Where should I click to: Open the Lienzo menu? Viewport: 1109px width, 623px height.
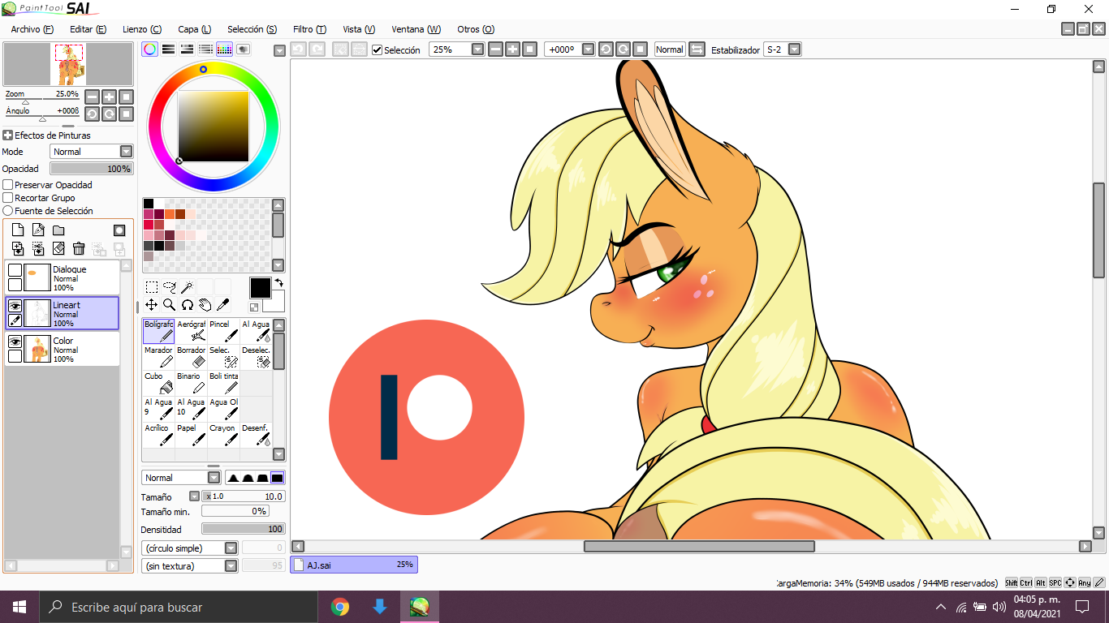142,29
